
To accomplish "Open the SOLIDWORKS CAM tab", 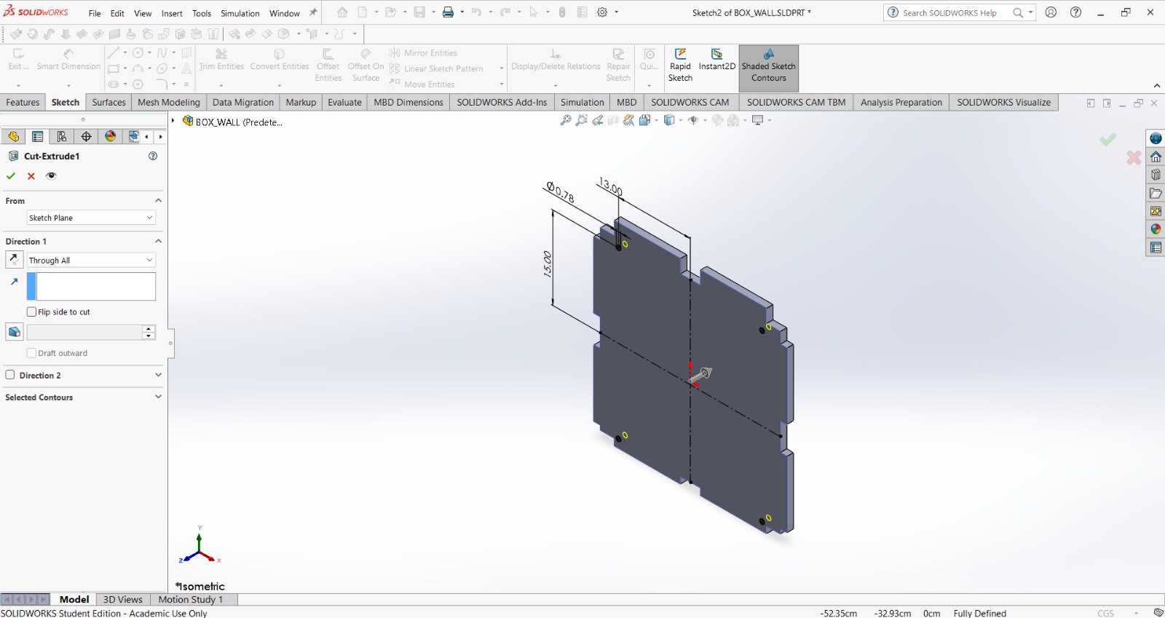I will click(690, 103).
